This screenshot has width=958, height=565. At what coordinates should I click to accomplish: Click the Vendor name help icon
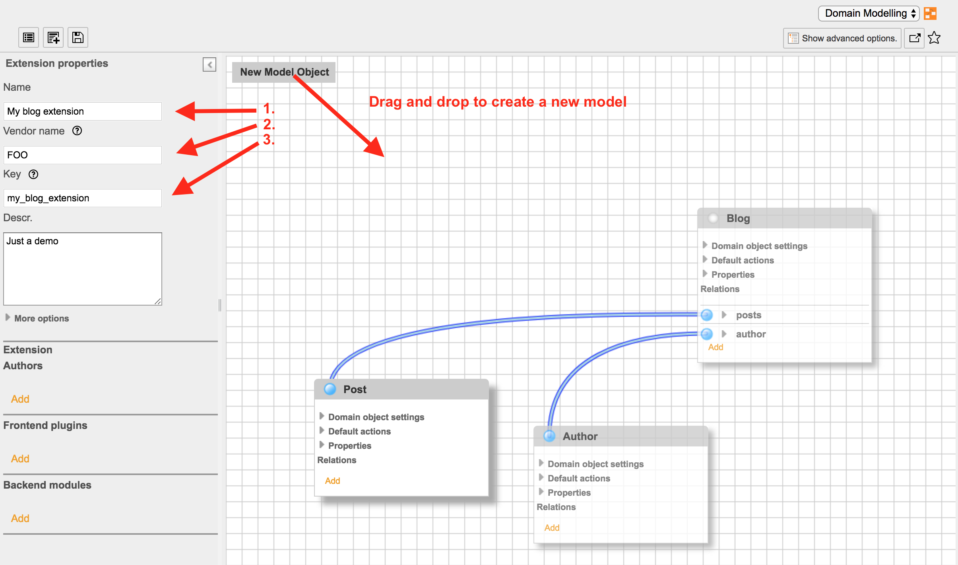(77, 131)
